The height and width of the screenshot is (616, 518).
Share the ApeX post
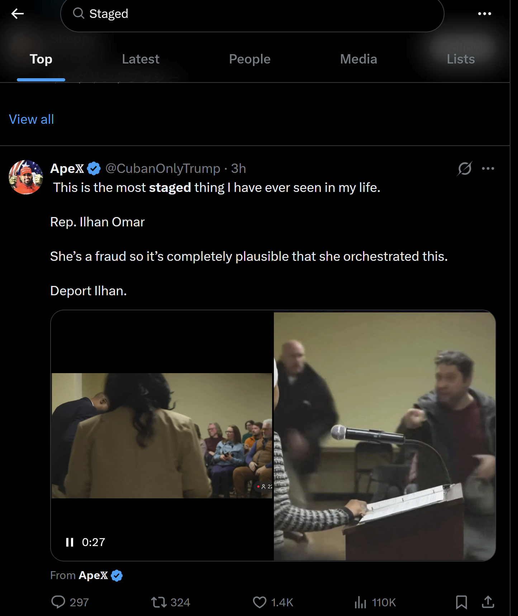point(488,602)
